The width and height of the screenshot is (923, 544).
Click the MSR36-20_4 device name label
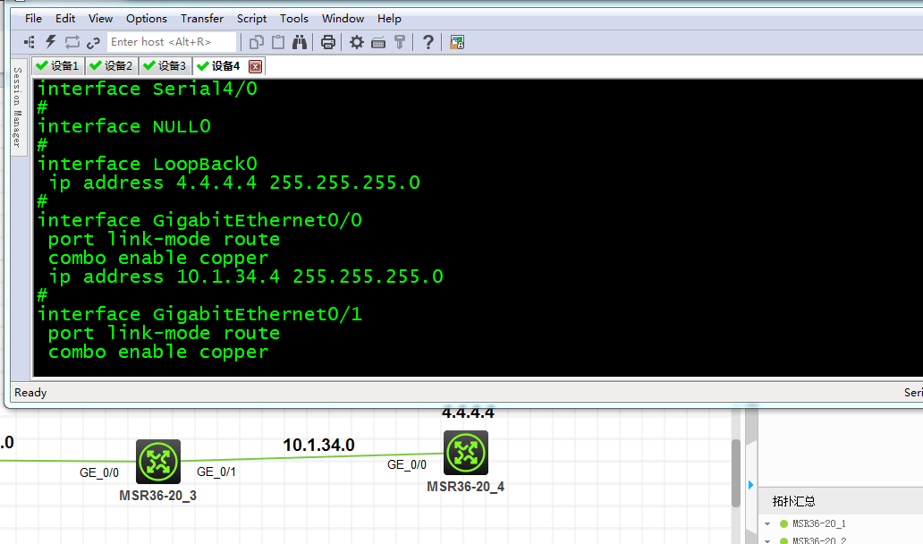466,487
